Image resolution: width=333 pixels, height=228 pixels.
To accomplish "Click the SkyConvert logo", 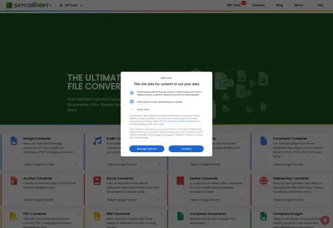I will 29,5.
